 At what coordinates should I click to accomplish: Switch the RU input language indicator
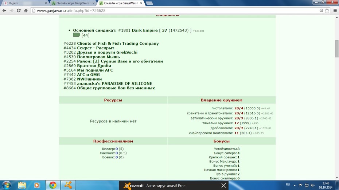(x=288, y=185)
